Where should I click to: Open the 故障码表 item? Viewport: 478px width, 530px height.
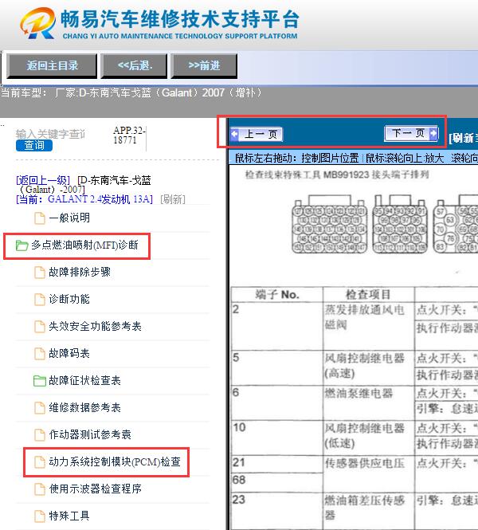pos(69,353)
